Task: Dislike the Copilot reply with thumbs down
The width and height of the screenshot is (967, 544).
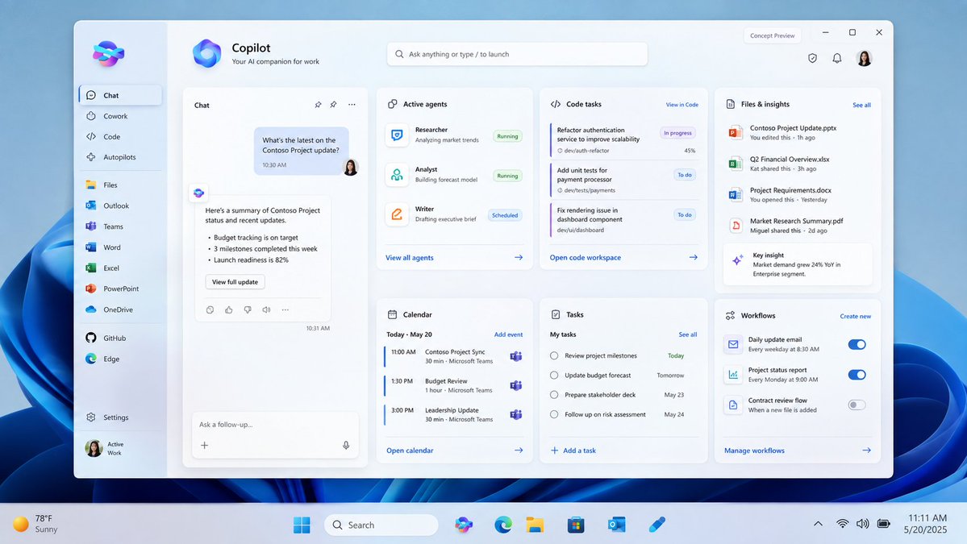Action: 248,310
